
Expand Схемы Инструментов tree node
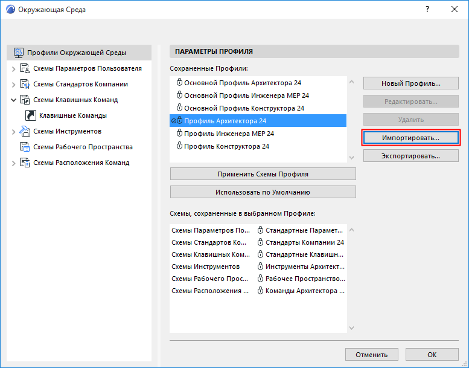pyautogui.click(x=13, y=132)
